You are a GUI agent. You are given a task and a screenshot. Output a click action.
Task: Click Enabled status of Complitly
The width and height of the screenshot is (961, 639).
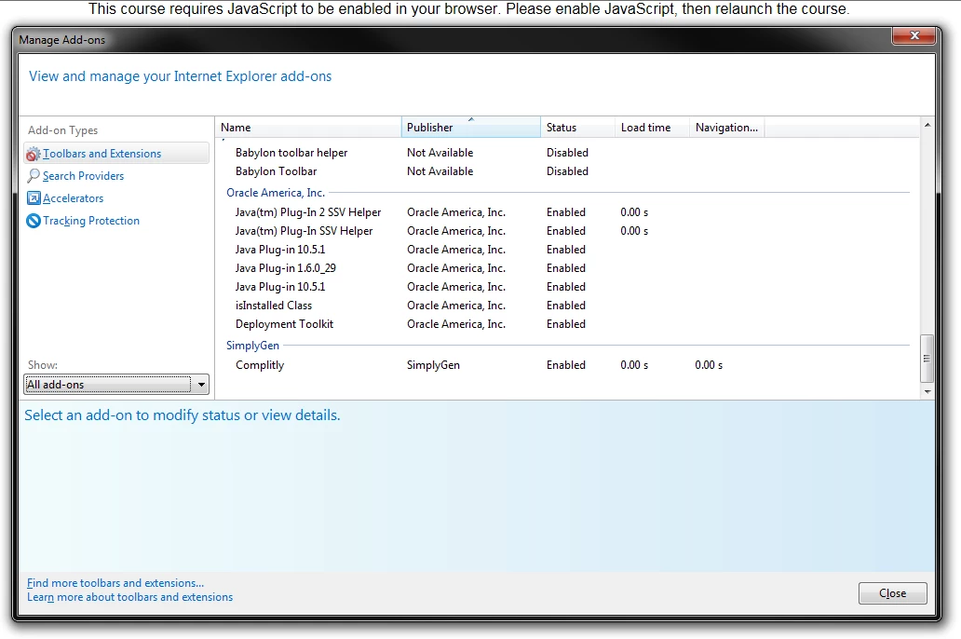click(x=566, y=365)
